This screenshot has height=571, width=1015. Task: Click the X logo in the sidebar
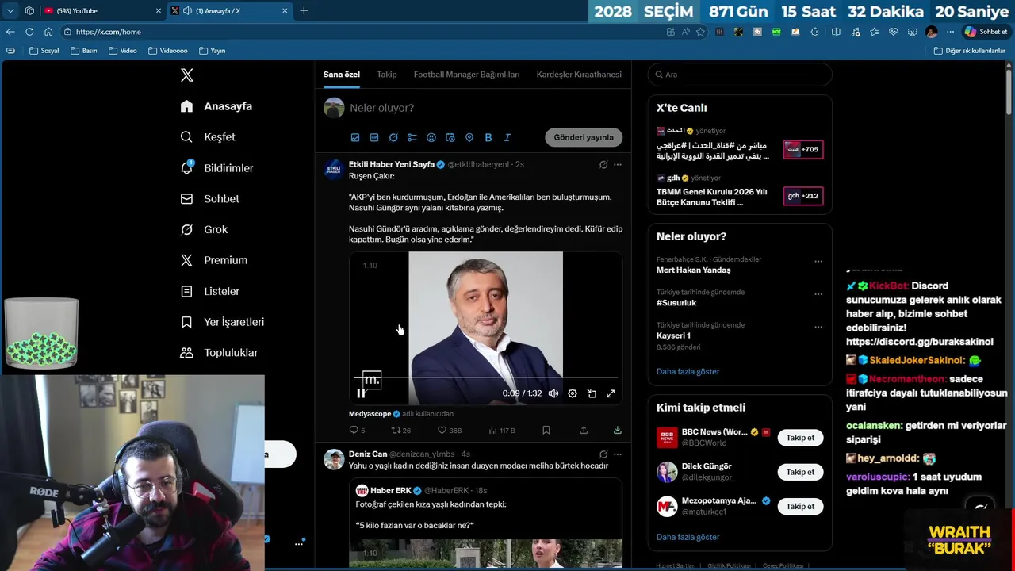click(x=187, y=75)
